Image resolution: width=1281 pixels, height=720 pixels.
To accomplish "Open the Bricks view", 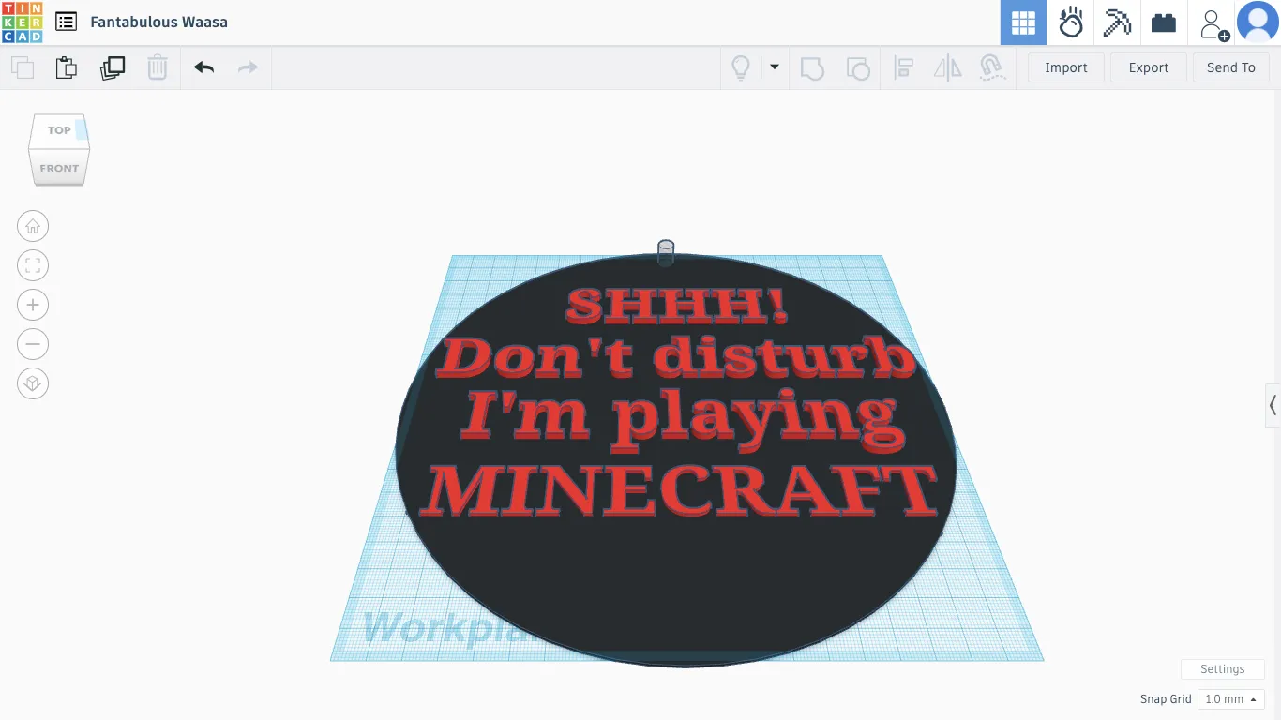I will point(1164,22).
